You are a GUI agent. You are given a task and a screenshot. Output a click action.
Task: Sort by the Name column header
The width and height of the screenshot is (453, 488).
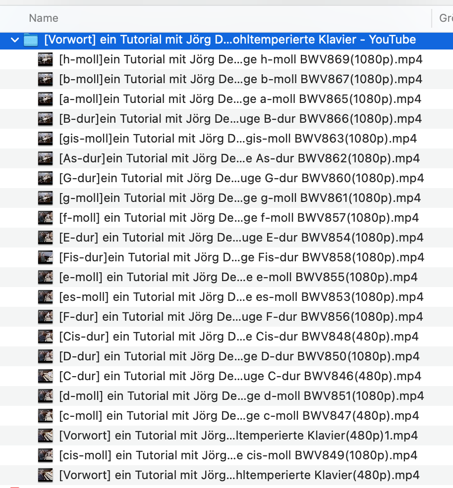44,18
